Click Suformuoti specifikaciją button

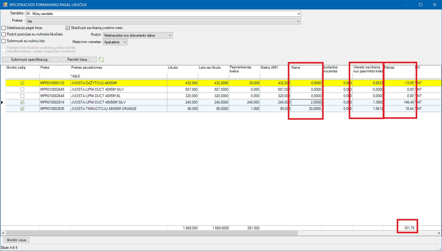tap(30, 60)
